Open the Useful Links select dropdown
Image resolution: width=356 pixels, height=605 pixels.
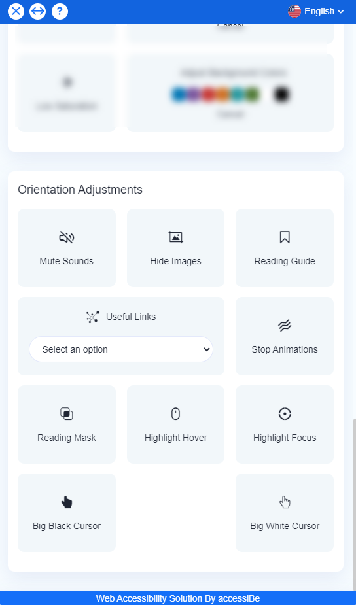point(121,349)
